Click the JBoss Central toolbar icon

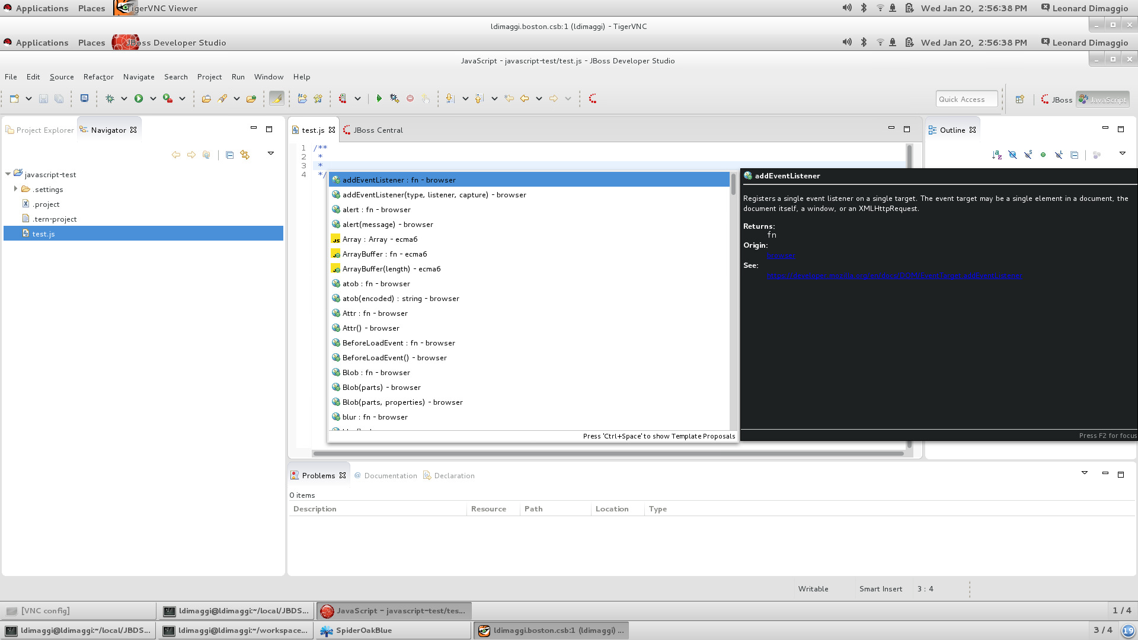coord(593,99)
